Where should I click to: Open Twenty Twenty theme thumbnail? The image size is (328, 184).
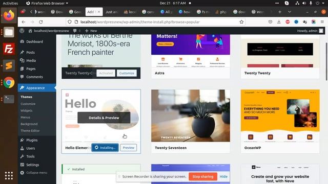[280, 51]
